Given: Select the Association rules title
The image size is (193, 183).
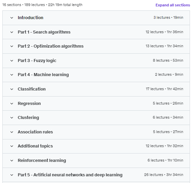Looking at the screenshot, I should [35, 132].
